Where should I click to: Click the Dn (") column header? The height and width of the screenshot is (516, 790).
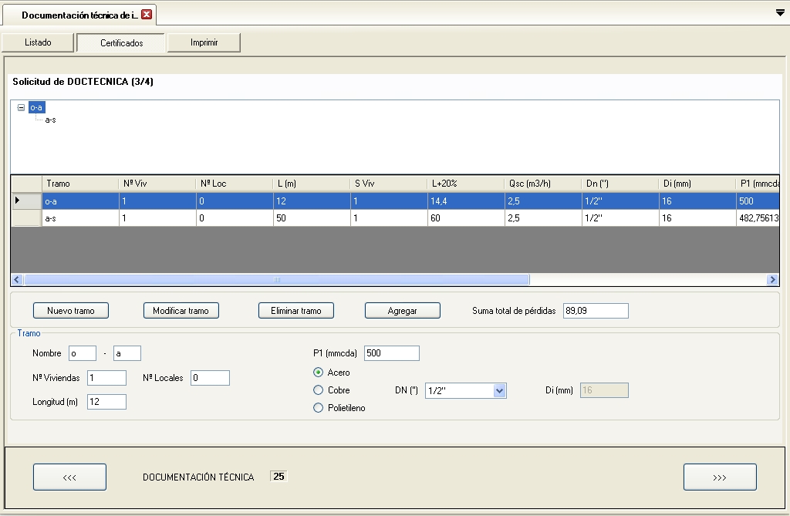(620, 184)
